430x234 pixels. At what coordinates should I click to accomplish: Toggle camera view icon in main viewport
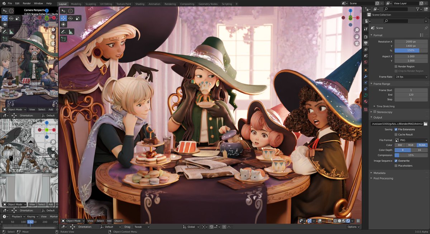tap(357, 43)
